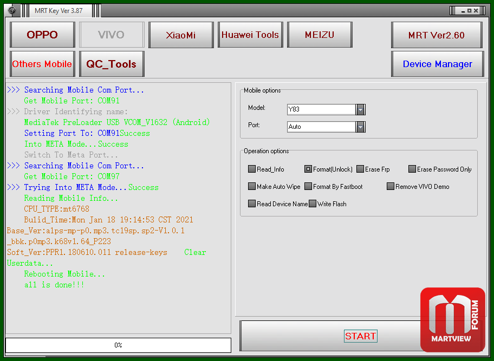Click the 0% progress bar
494x361 pixels.
point(118,345)
